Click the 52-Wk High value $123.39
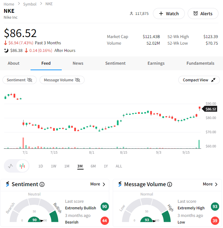This screenshot has width=223, height=228. tap(211, 36)
